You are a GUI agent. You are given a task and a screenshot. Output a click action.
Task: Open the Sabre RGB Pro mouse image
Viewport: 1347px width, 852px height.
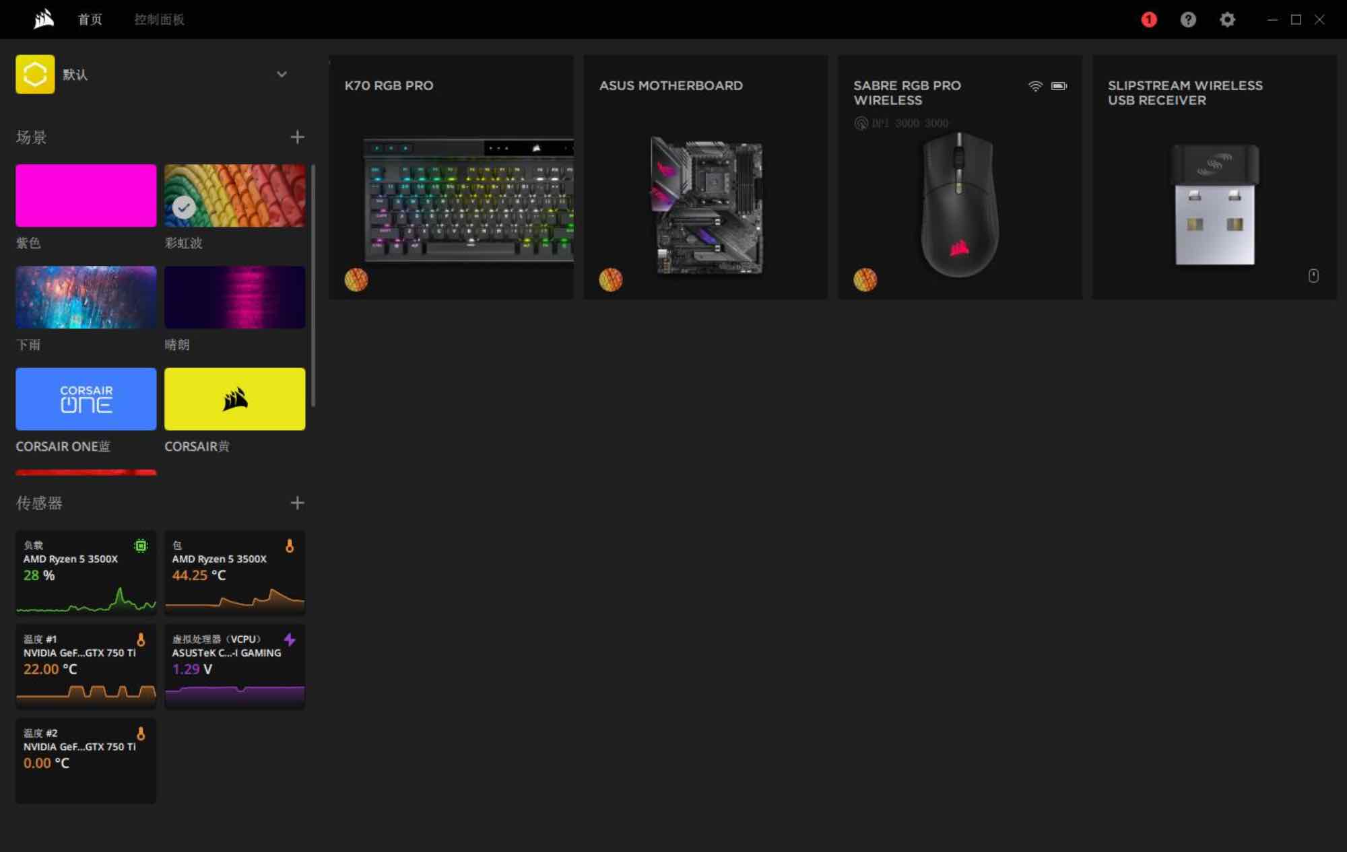[x=960, y=205]
